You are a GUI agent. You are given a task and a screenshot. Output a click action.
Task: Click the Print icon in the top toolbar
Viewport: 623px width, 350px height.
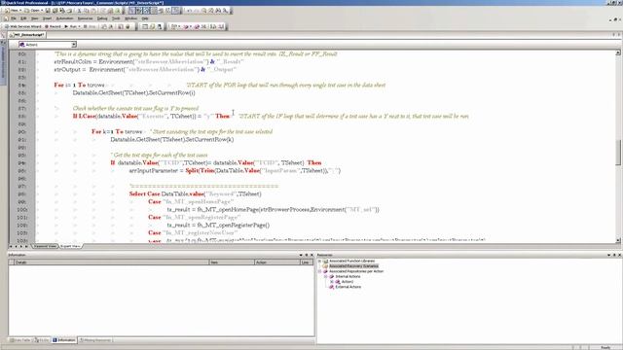click(69, 11)
